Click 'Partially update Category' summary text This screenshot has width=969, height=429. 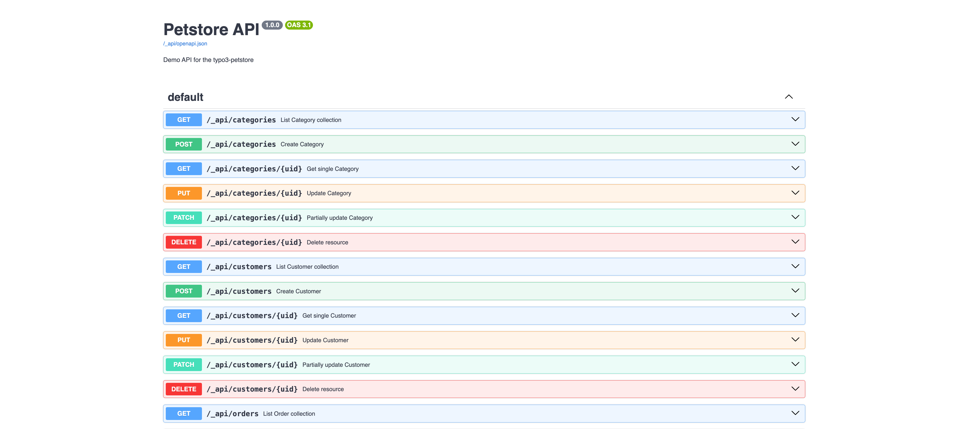pos(340,218)
